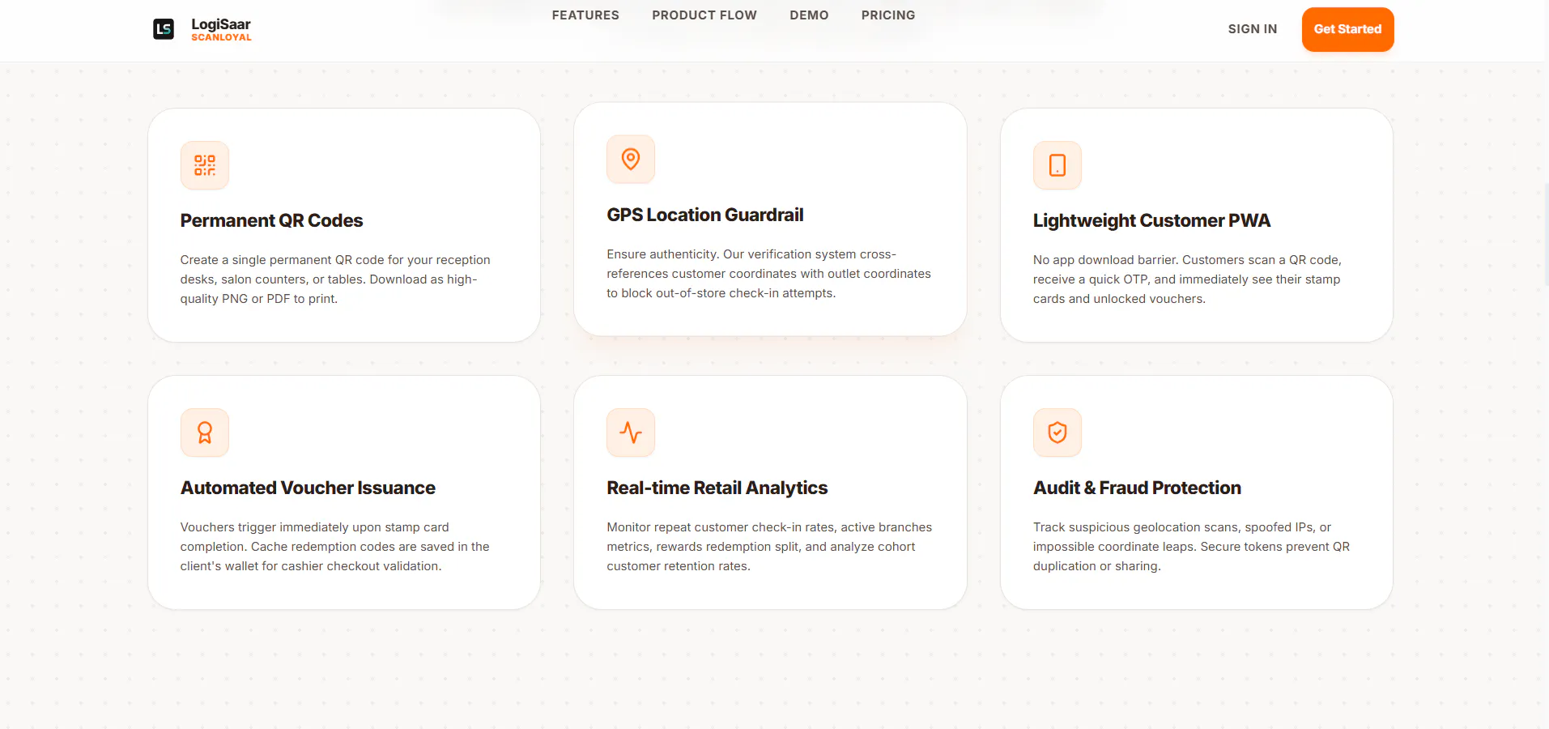
Task: Click the SIGN IN link
Action: point(1253,29)
